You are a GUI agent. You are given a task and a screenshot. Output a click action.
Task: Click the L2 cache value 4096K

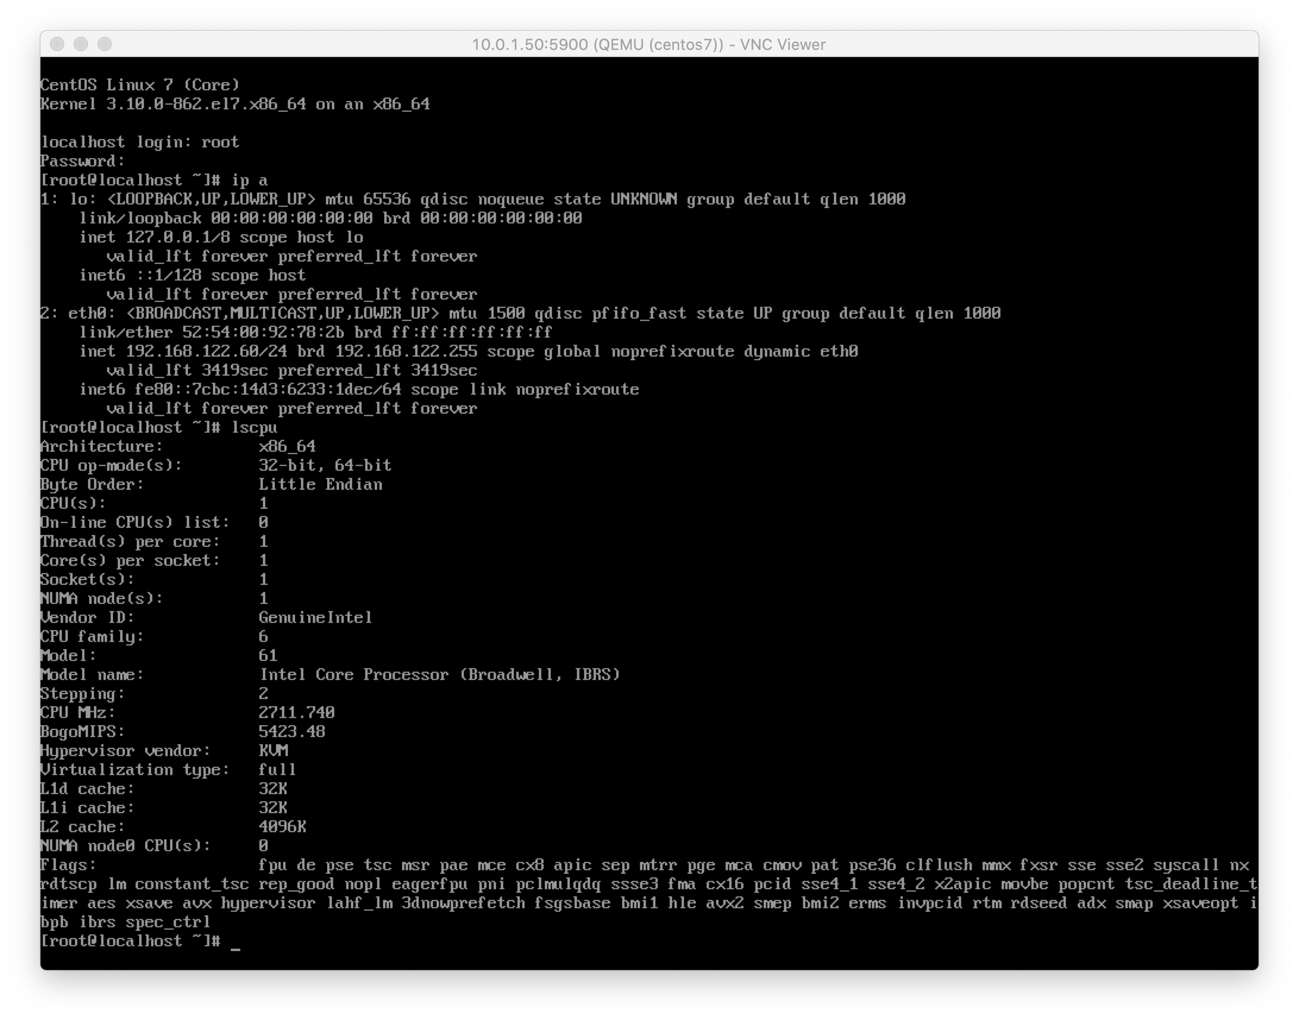[x=282, y=827]
